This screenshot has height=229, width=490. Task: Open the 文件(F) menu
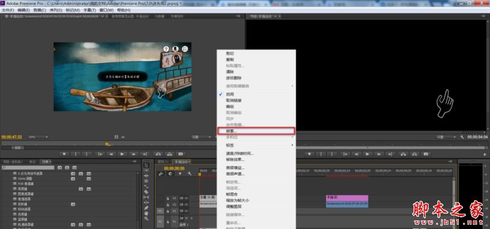8,10
